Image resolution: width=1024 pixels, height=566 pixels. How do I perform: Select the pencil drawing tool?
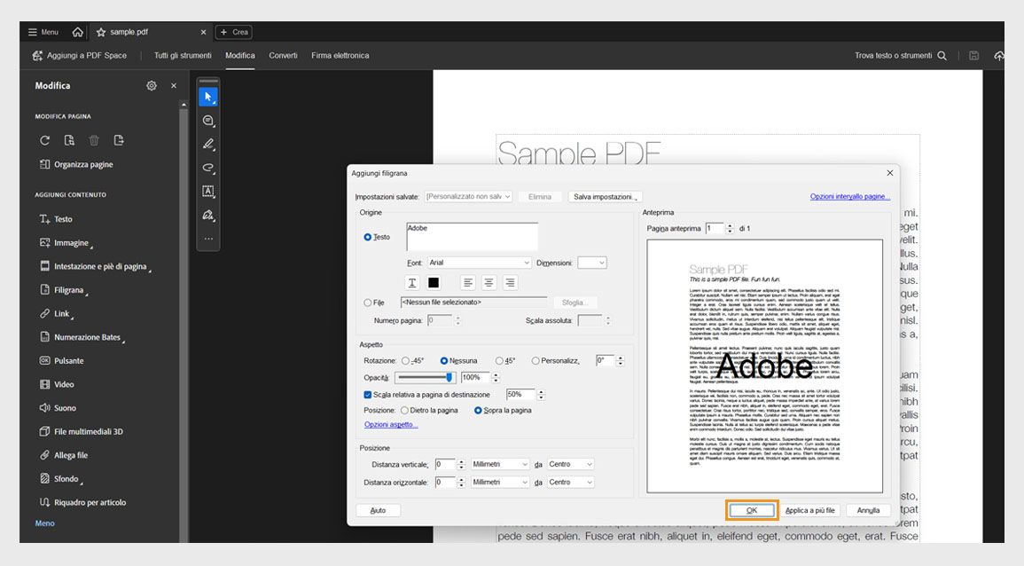click(208, 144)
